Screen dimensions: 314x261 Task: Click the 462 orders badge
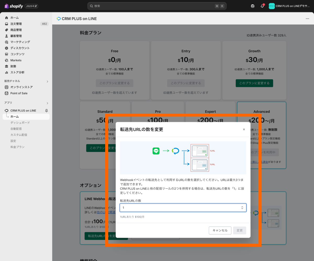point(44,24)
